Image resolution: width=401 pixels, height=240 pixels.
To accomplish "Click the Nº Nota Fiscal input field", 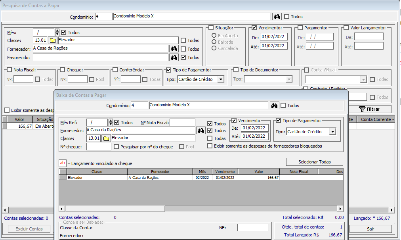I will pos(182,123).
